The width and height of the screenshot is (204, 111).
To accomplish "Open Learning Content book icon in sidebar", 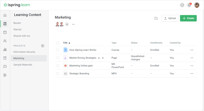I will pyautogui.click(x=5, y=24).
